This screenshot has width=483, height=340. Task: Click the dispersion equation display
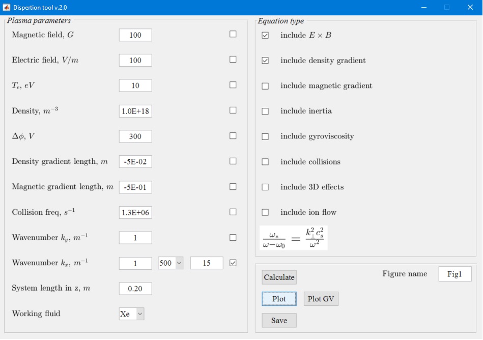pyautogui.click(x=294, y=238)
